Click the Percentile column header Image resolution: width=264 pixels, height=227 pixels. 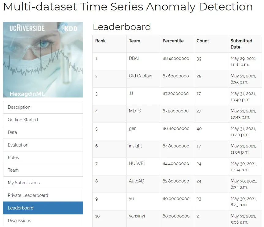tap(173, 41)
